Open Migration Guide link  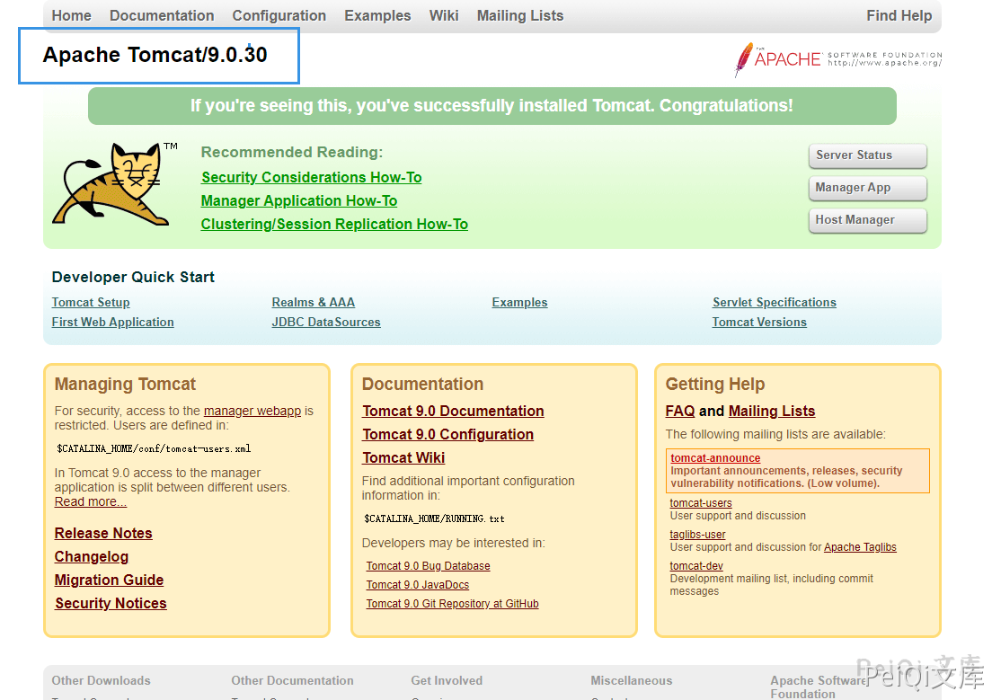109,580
